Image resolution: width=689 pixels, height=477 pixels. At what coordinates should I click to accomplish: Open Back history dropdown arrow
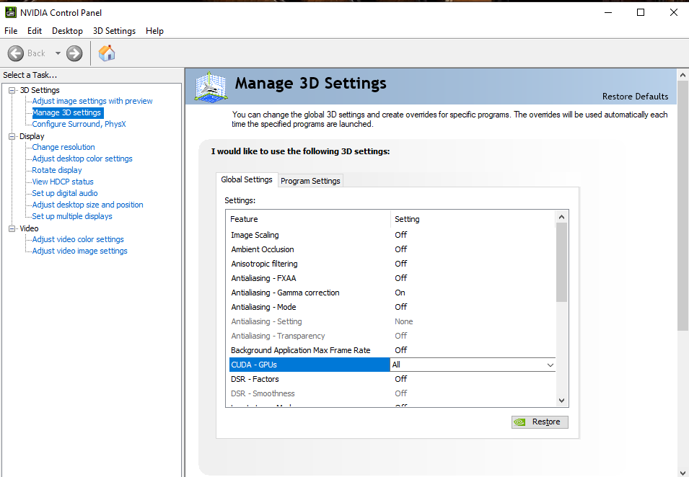tap(58, 53)
